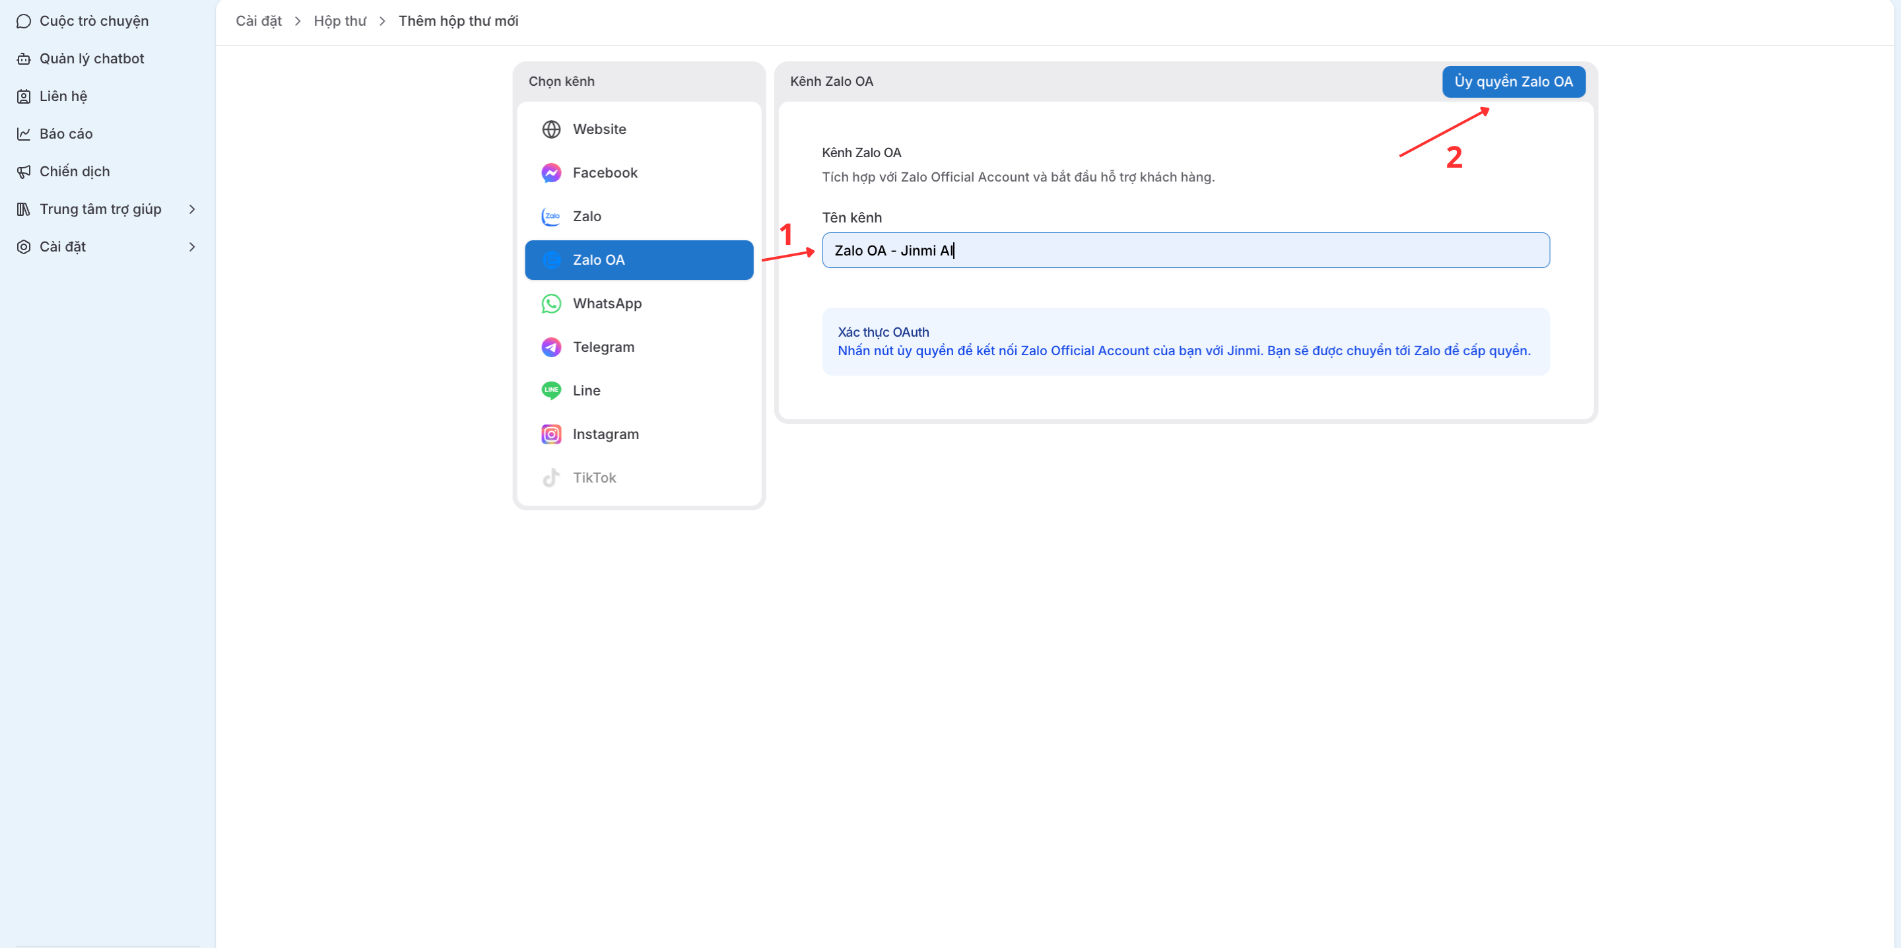Select the Facebook channel label
The width and height of the screenshot is (1901, 948).
point(605,173)
